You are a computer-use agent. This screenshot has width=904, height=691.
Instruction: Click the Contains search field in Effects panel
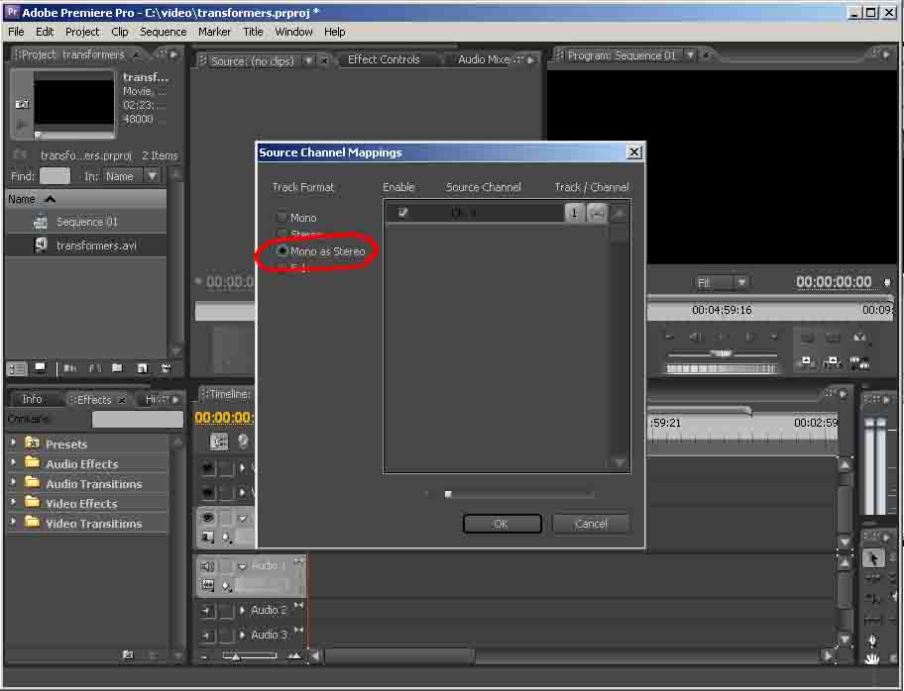(x=137, y=419)
